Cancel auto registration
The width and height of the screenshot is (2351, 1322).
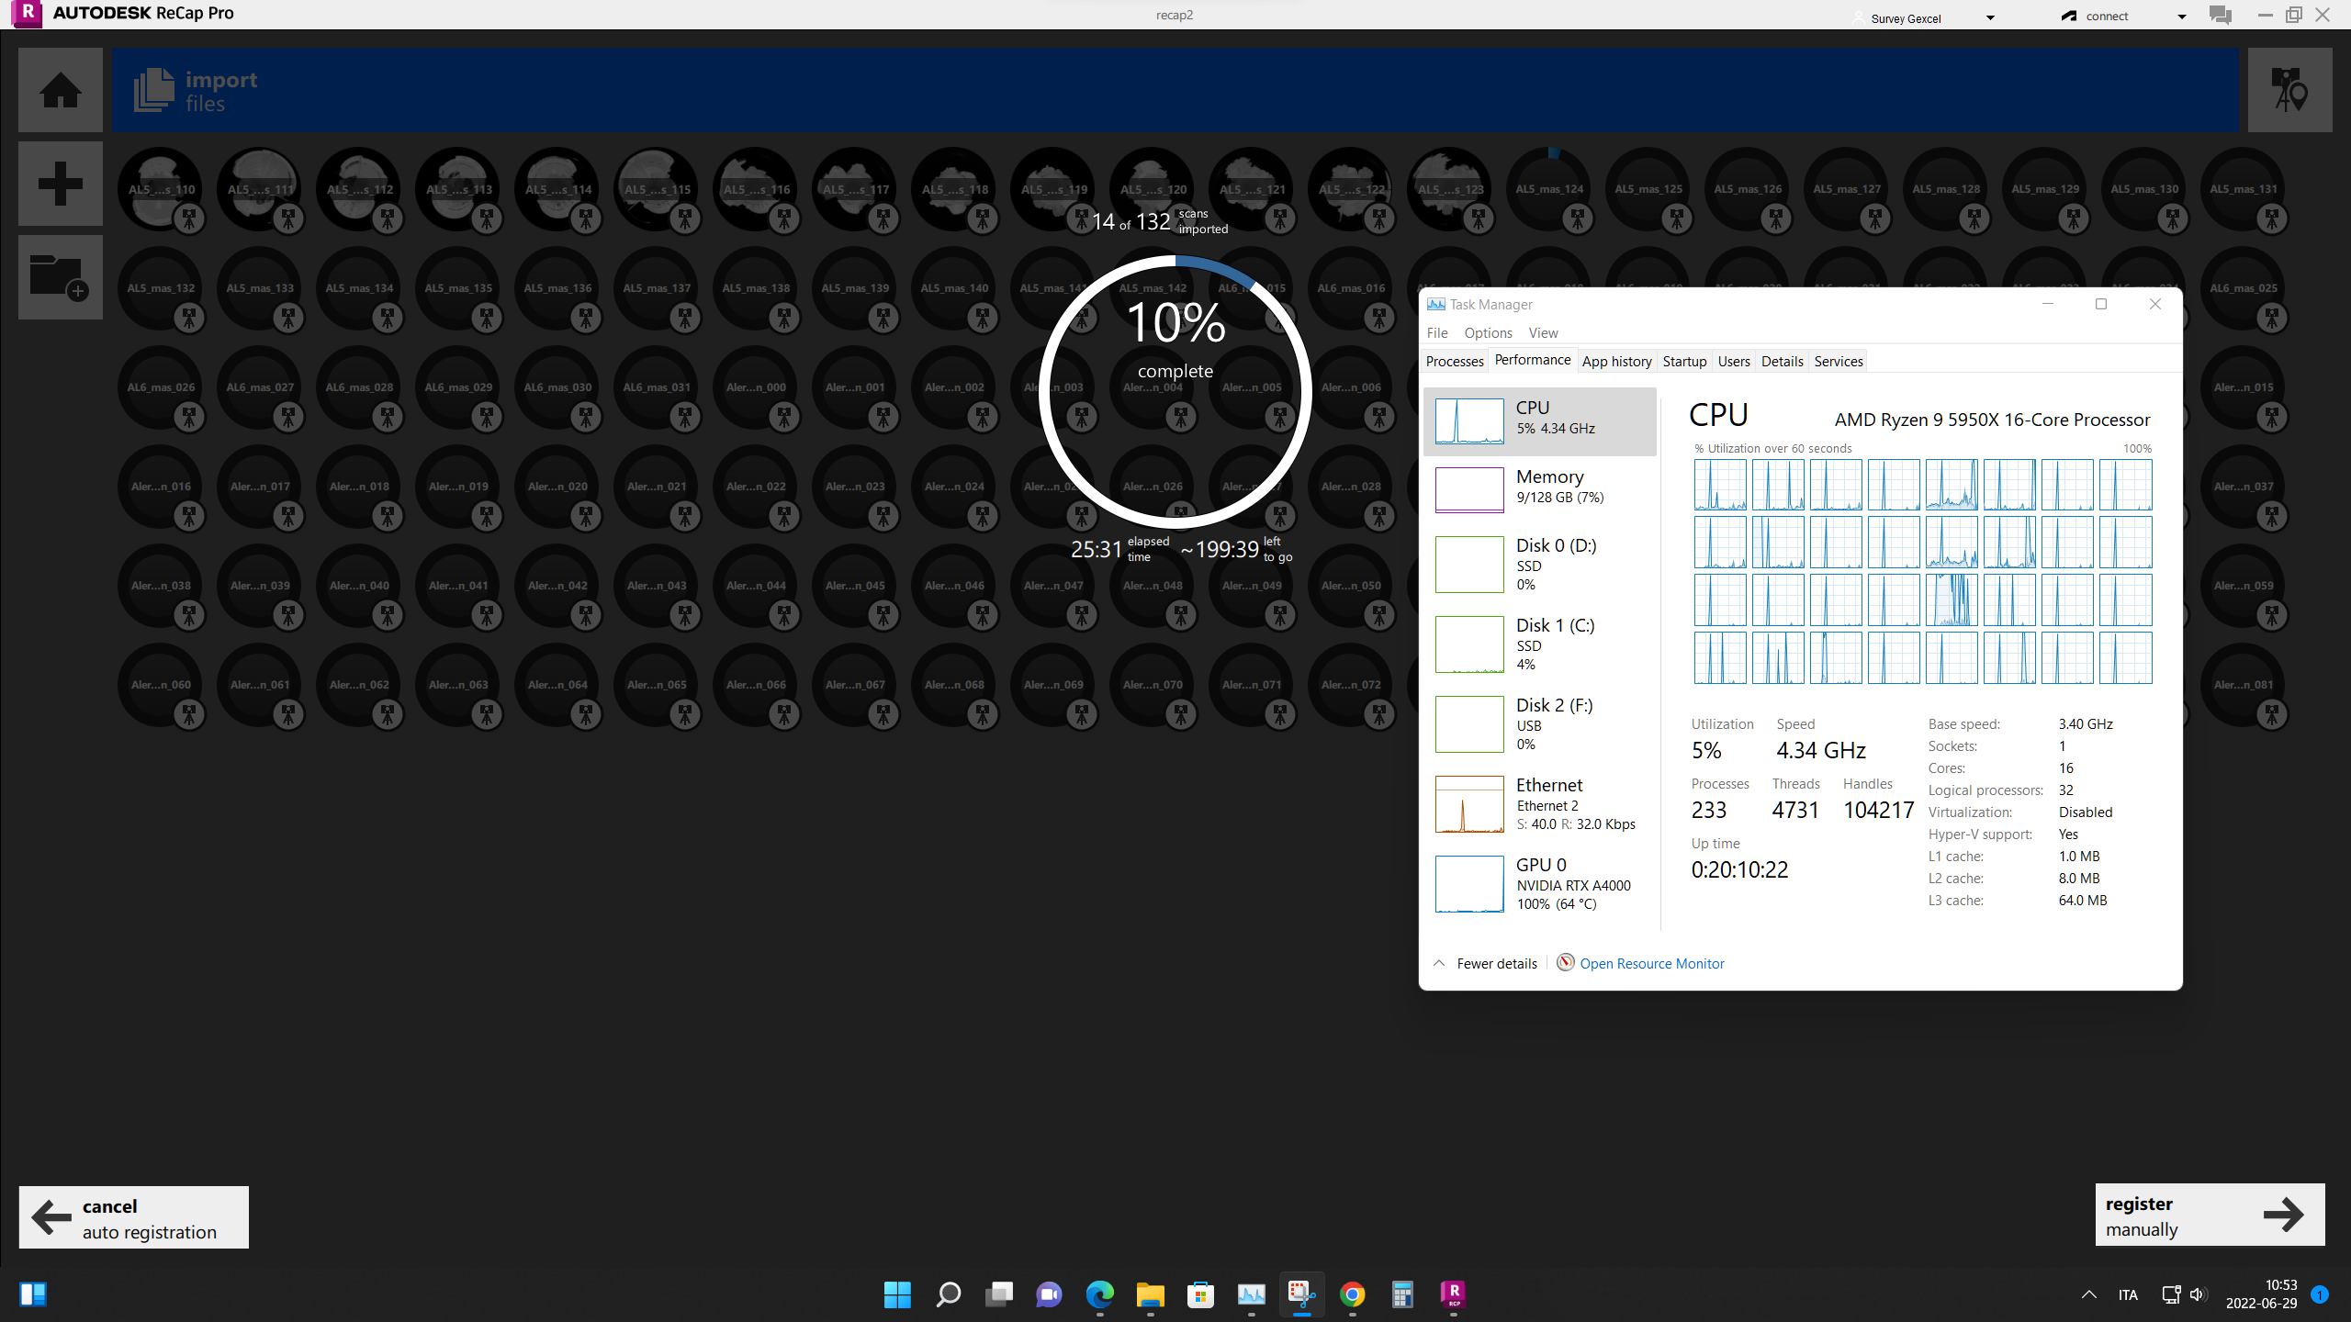[x=134, y=1217]
